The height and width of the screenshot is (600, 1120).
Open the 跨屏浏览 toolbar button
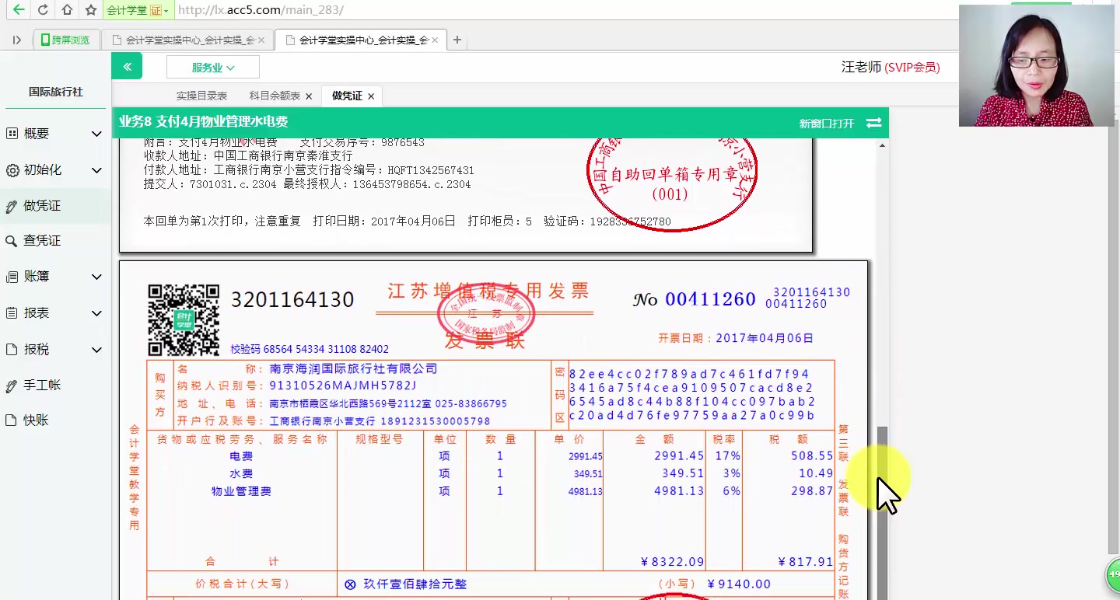[x=66, y=40]
